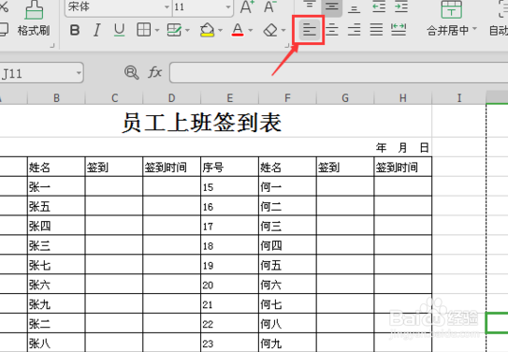Open the Name Box dropdown arrow

pos(79,73)
